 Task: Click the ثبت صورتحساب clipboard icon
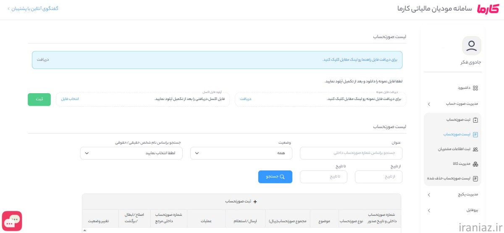click(475, 120)
